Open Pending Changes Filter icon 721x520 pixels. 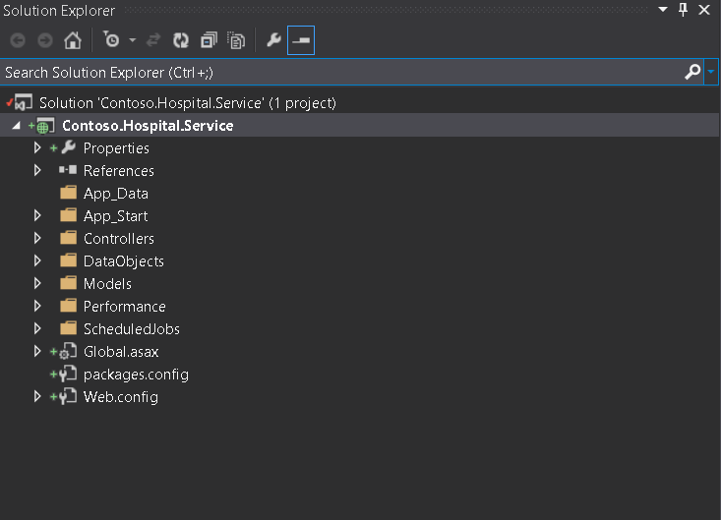tap(111, 40)
